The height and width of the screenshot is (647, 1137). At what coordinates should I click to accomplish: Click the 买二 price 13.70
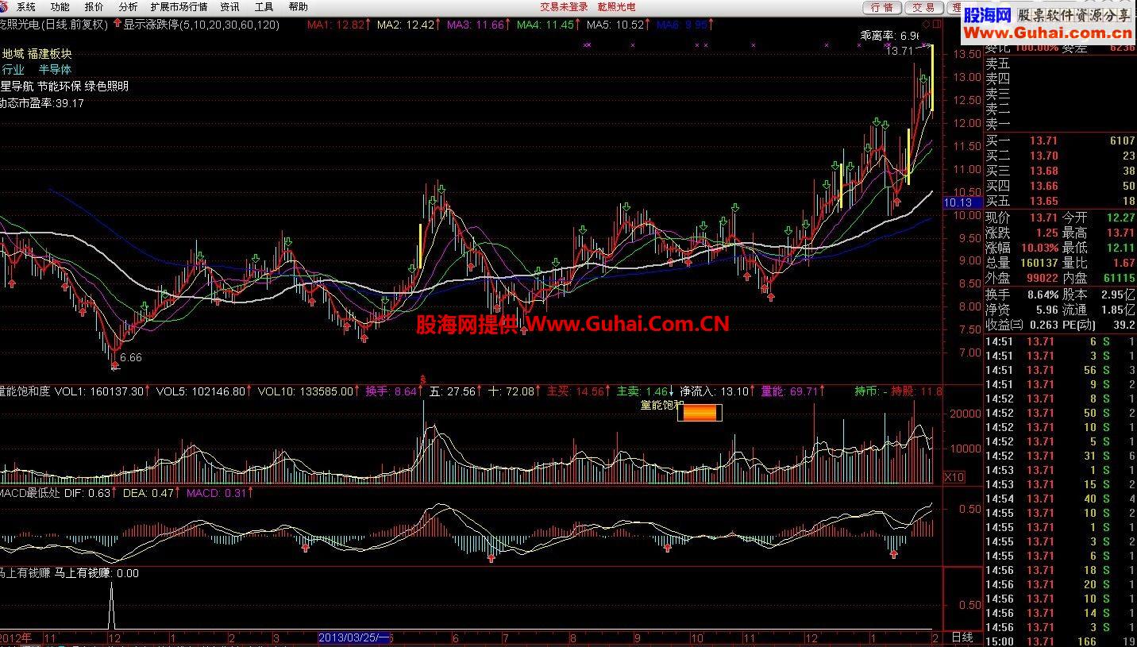coord(1044,156)
